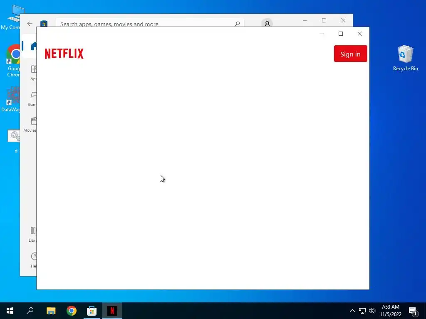426x319 pixels.
Task: Select the Google Chrome desktop shortcut
Action: click(x=12, y=61)
